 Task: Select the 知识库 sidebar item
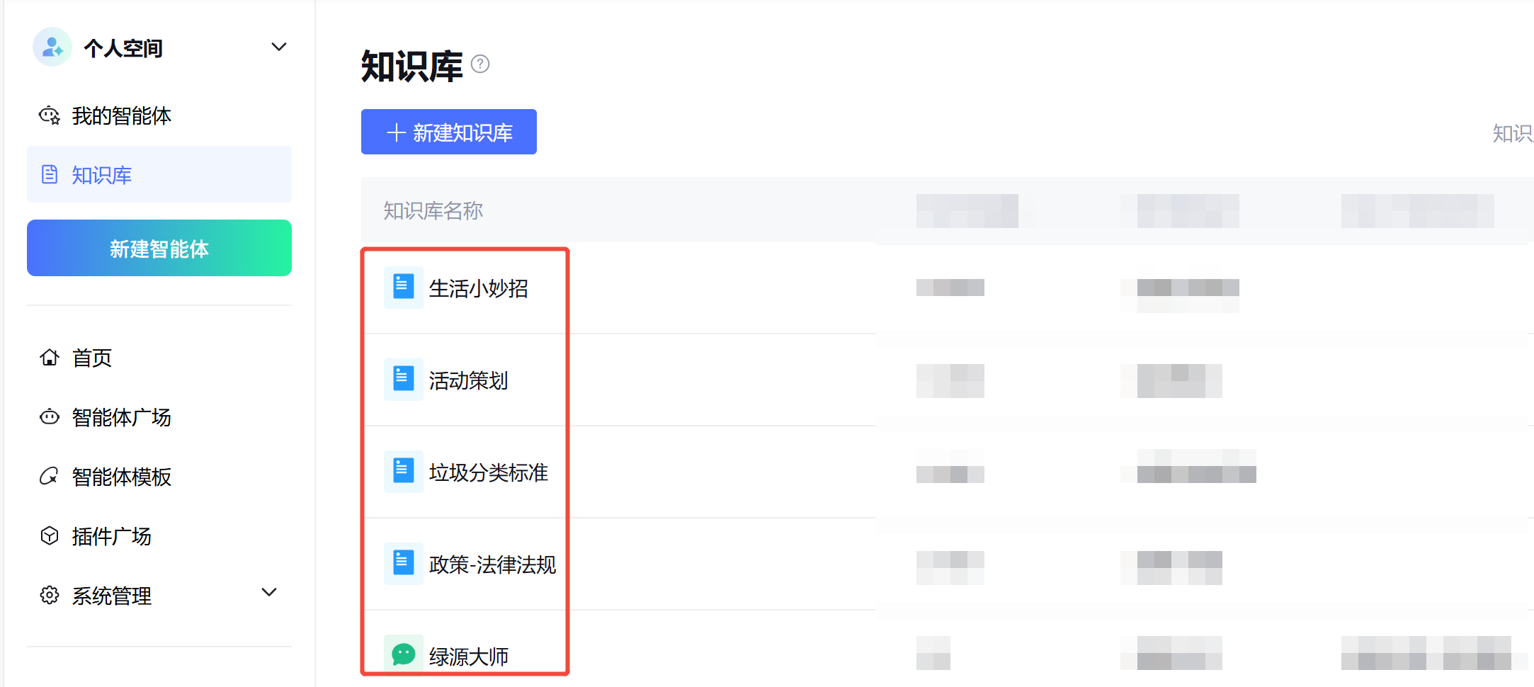[101, 175]
